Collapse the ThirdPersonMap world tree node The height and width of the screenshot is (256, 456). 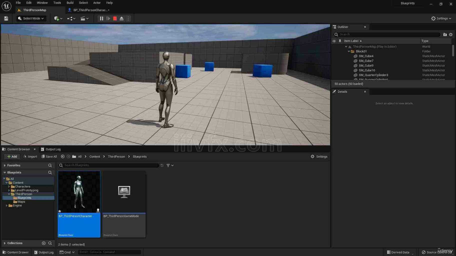point(346,47)
